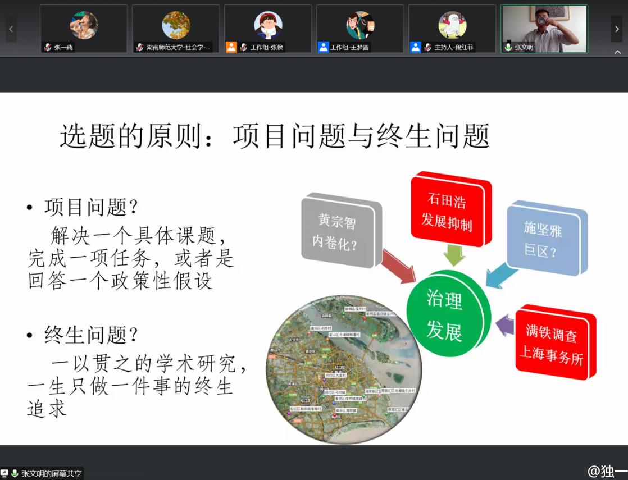Viewport: 628px width, 480px height.
Task: Click muted mic icon on 湖南师范大学 participant tile
Action: [140, 48]
